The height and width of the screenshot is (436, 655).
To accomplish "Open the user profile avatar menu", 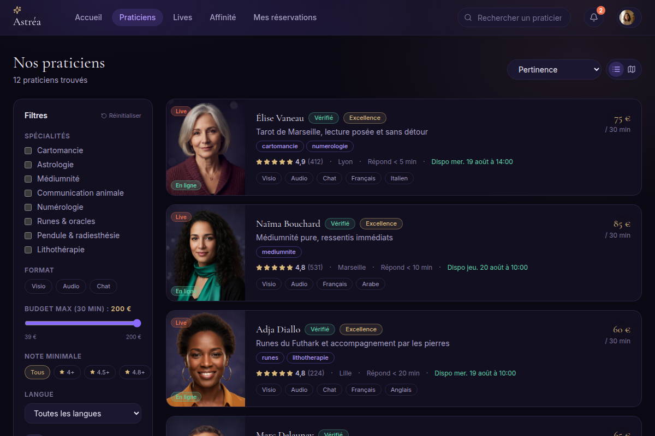I will tap(627, 17).
